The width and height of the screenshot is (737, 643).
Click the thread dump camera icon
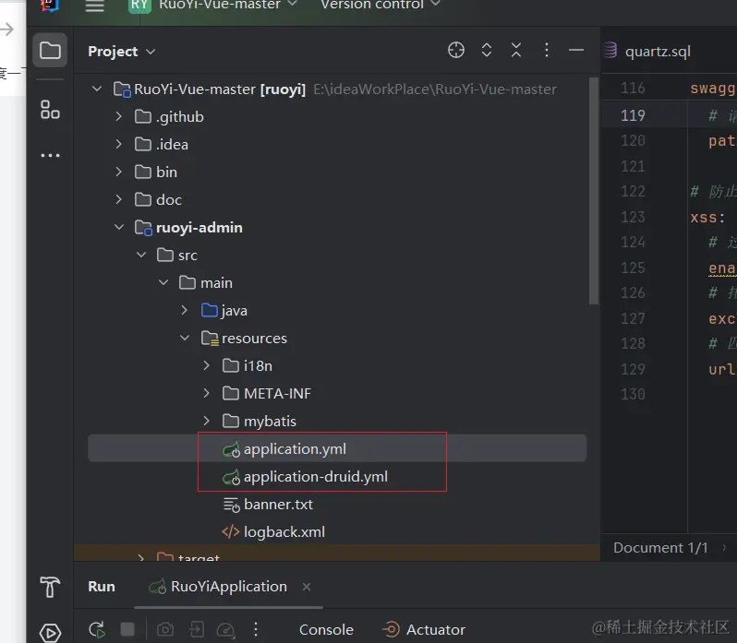(165, 629)
